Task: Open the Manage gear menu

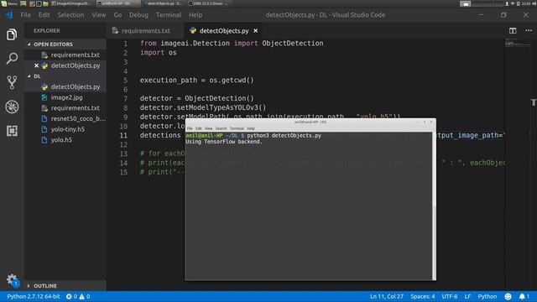Action: [x=13, y=279]
